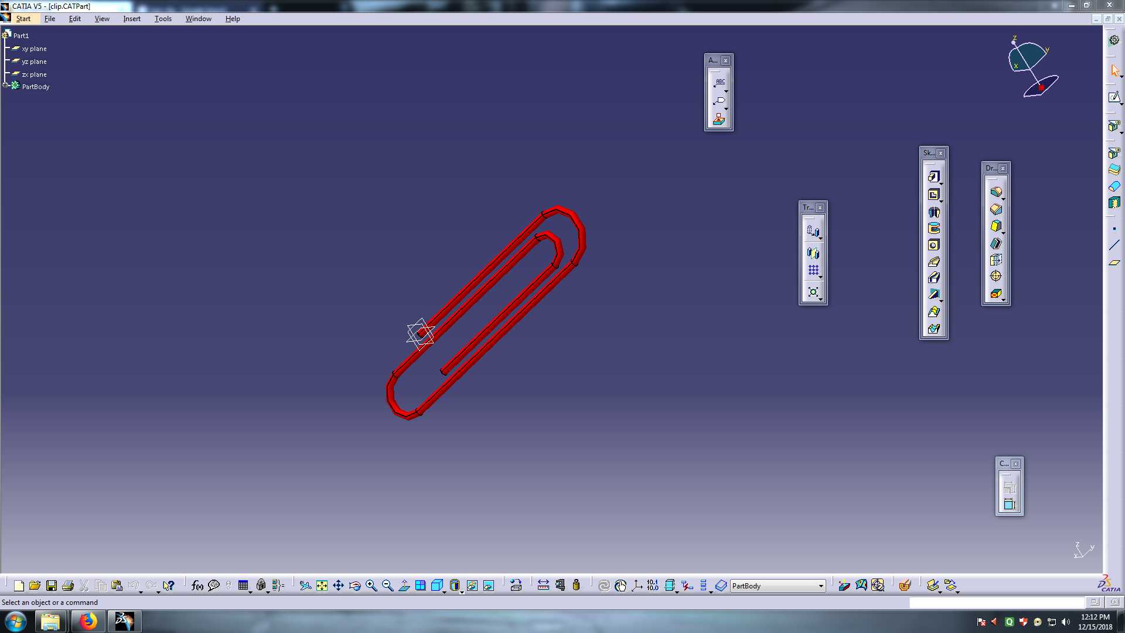Open the Edit menu

[x=75, y=19]
